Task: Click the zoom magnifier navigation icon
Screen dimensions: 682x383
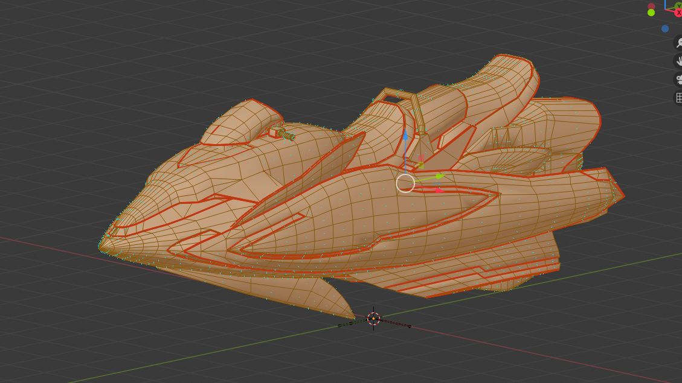Action: [678, 43]
